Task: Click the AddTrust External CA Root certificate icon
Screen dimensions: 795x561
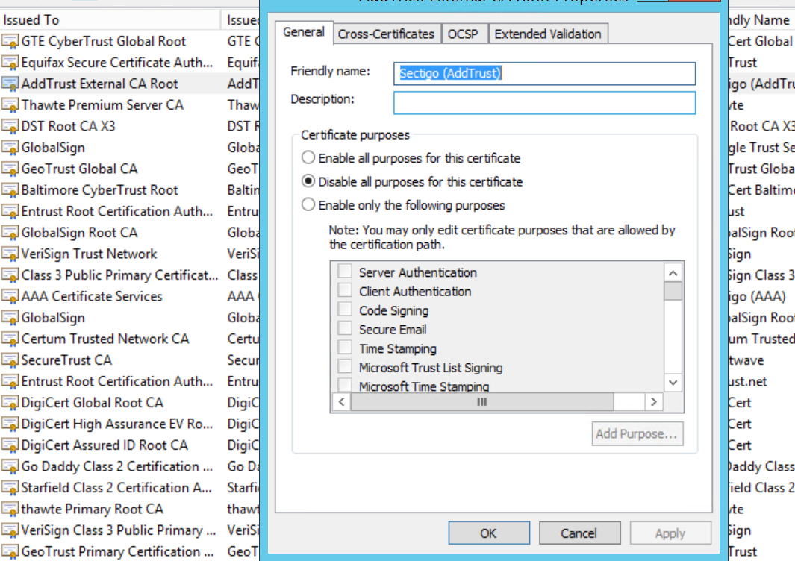Action: pyautogui.click(x=10, y=84)
